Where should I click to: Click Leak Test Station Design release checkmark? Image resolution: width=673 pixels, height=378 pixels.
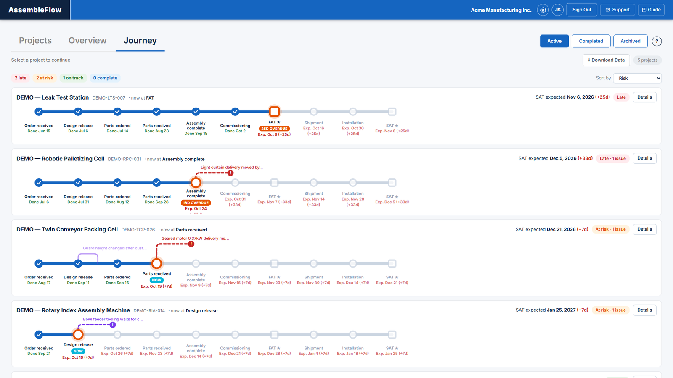point(78,112)
